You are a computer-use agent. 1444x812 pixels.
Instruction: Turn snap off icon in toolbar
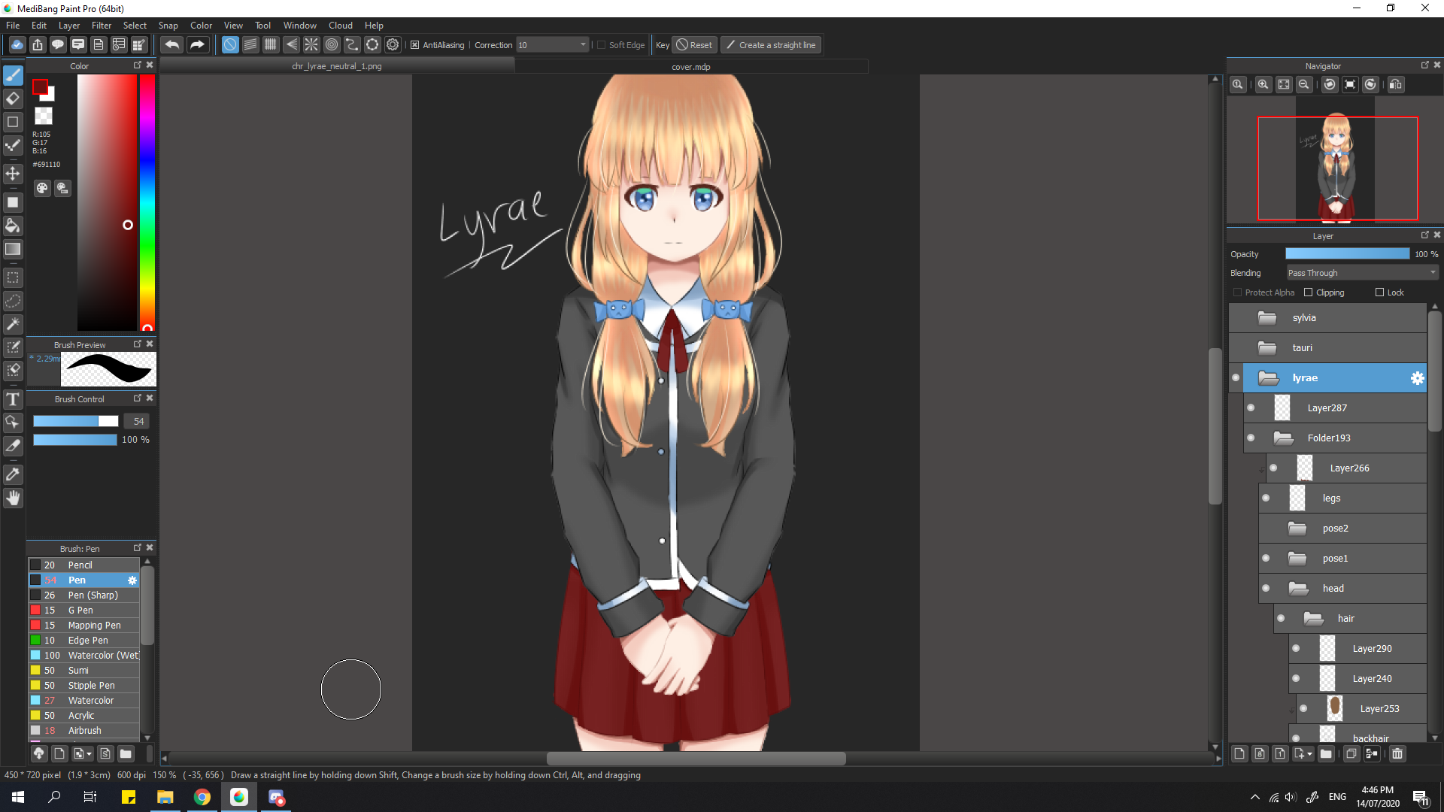click(x=230, y=45)
